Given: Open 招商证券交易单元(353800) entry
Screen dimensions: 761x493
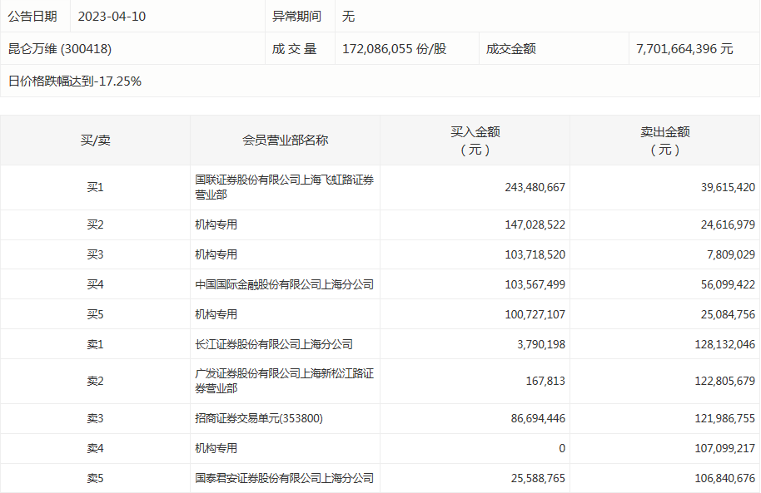Looking at the screenshot, I should click(x=259, y=418).
